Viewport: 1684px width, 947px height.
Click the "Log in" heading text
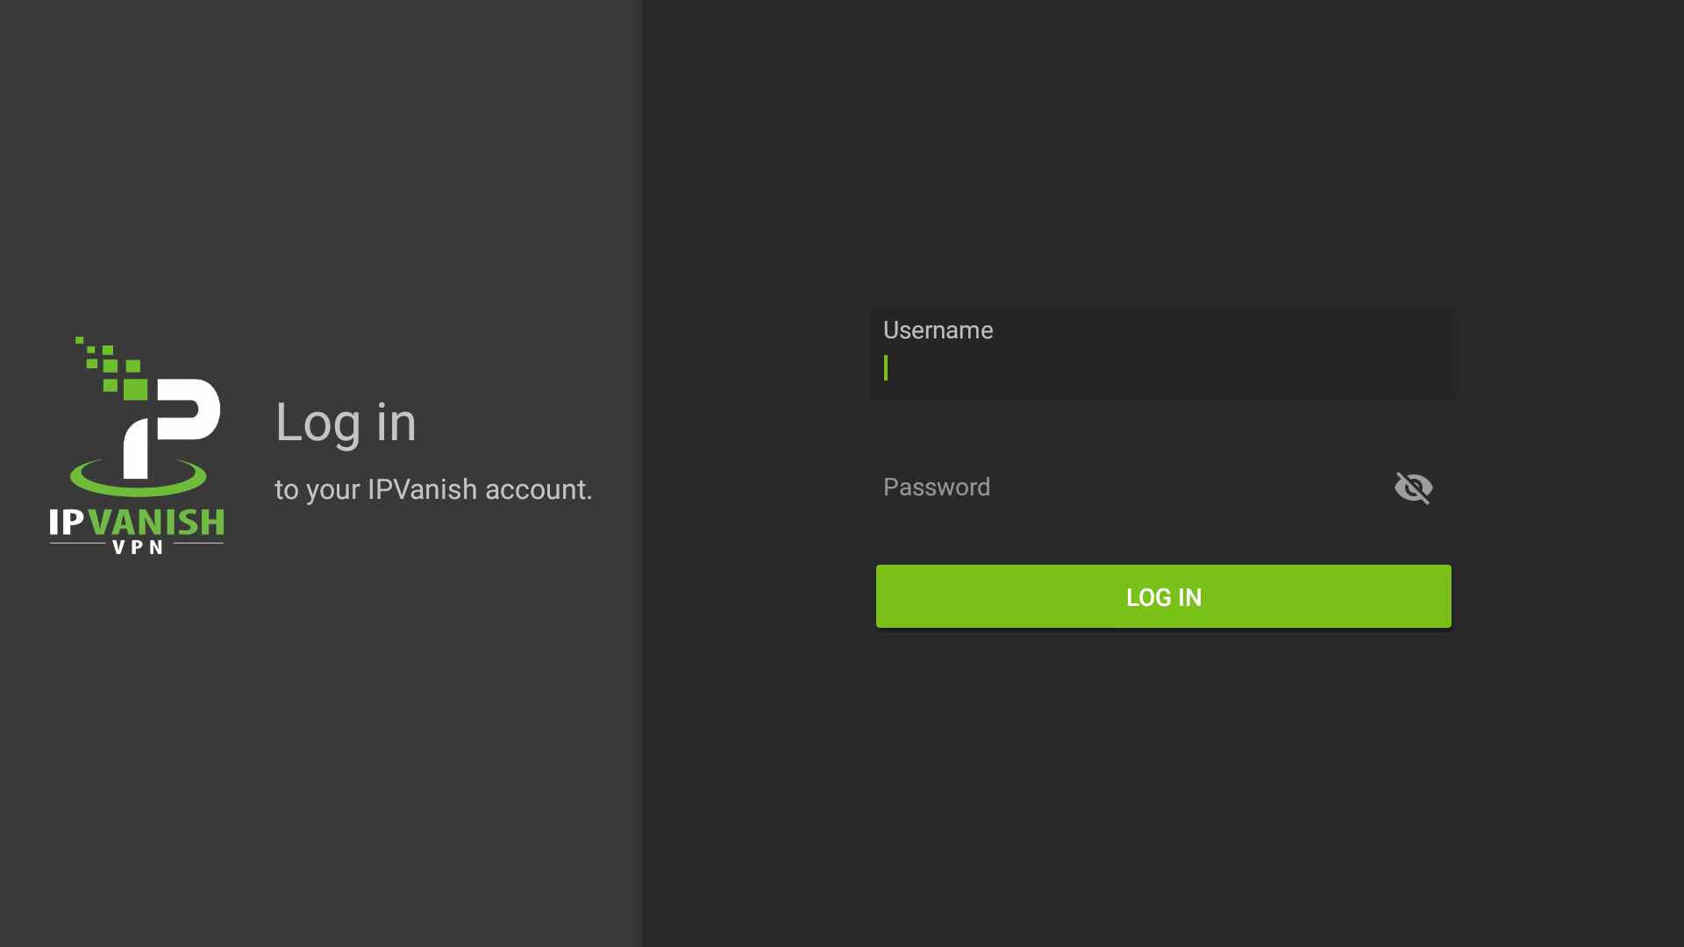pos(346,424)
